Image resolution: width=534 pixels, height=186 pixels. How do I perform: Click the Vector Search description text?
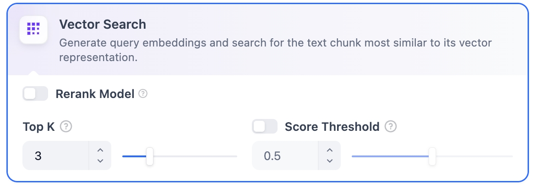pos(275,44)
